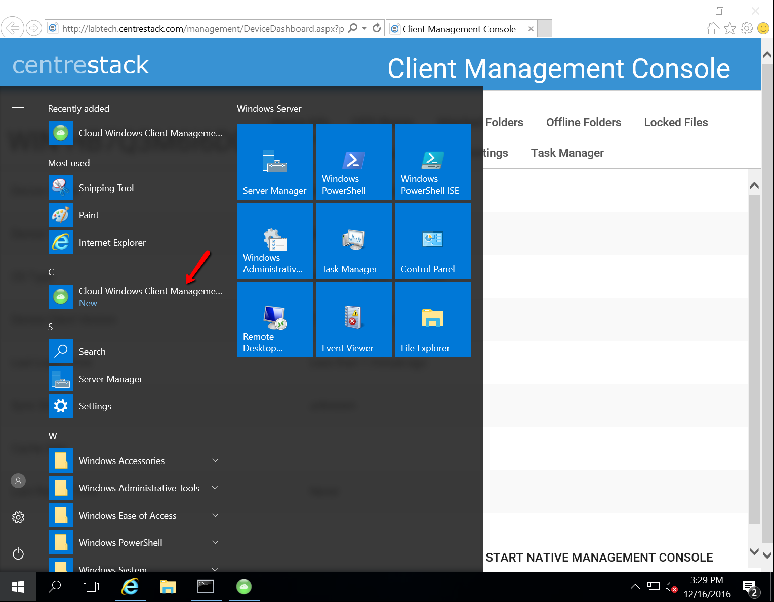
Task: Click the power button in Start menu
Action: (18, 553)
